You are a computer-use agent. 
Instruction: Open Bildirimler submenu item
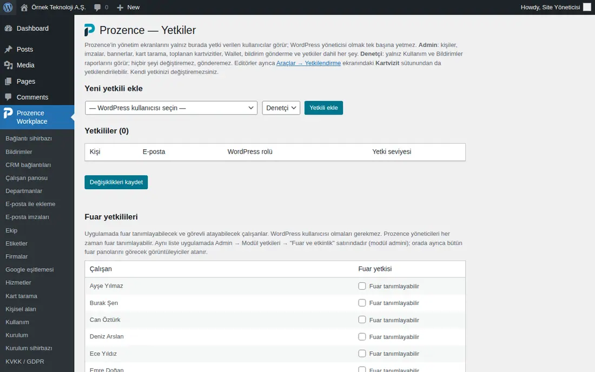point(19,152)
